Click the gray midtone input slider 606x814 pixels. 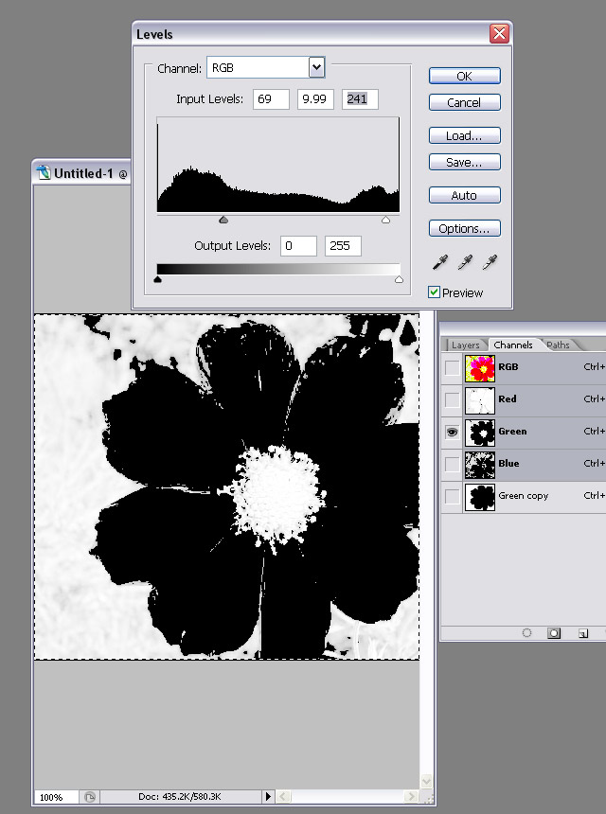coord(223,220)
